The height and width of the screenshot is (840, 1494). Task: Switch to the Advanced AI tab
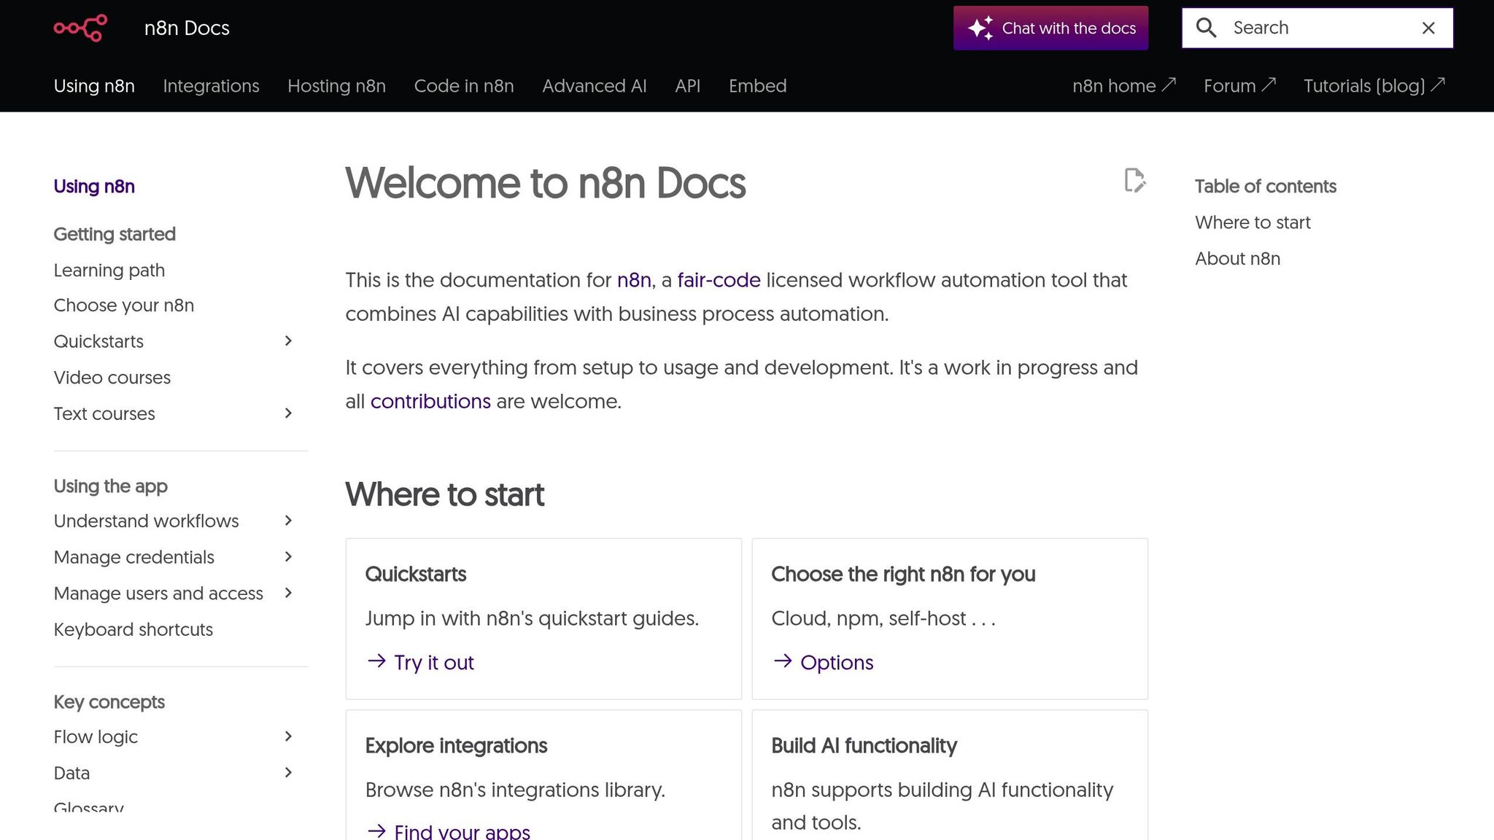click(594, 86)
